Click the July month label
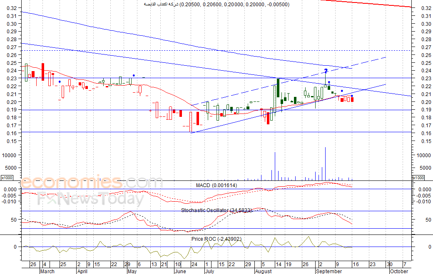 (x=209, y=271)
